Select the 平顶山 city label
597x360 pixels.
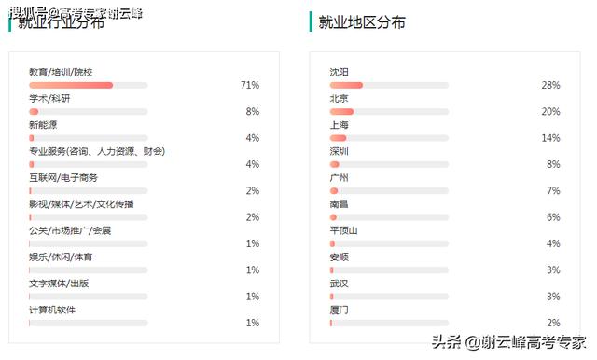point(343,230)
